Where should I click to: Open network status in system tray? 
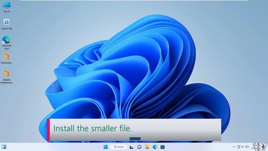(239, 147)
